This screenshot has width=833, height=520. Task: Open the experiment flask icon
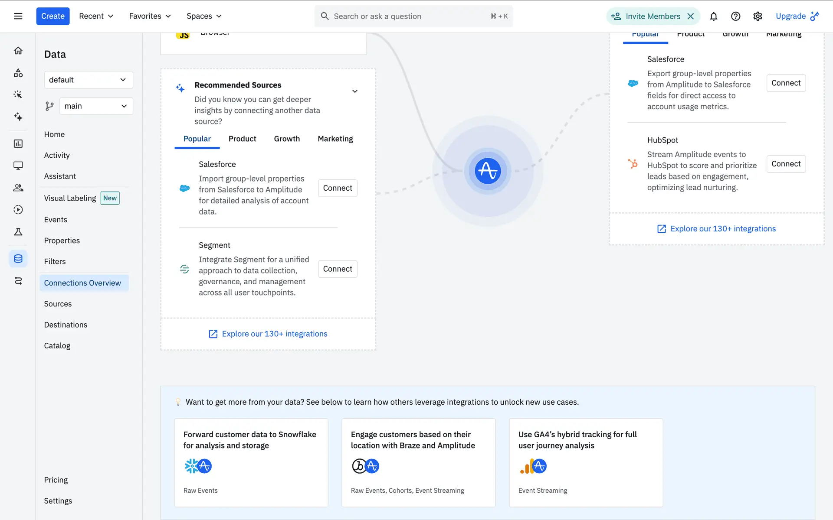[x=18, y=232]
